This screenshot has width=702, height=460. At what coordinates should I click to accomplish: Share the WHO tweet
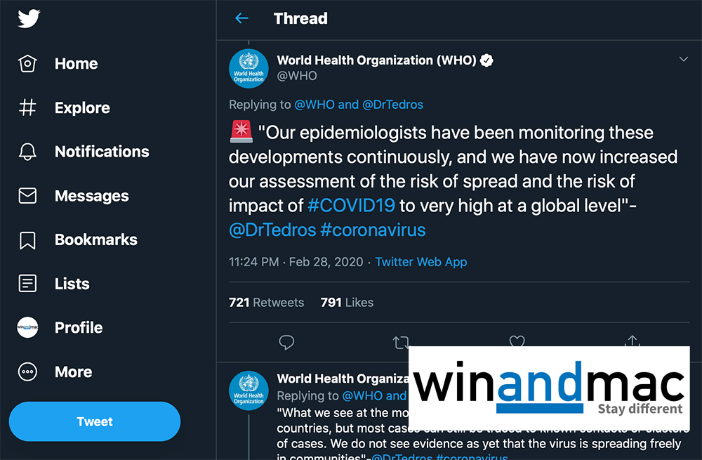(x=632, y=342)
